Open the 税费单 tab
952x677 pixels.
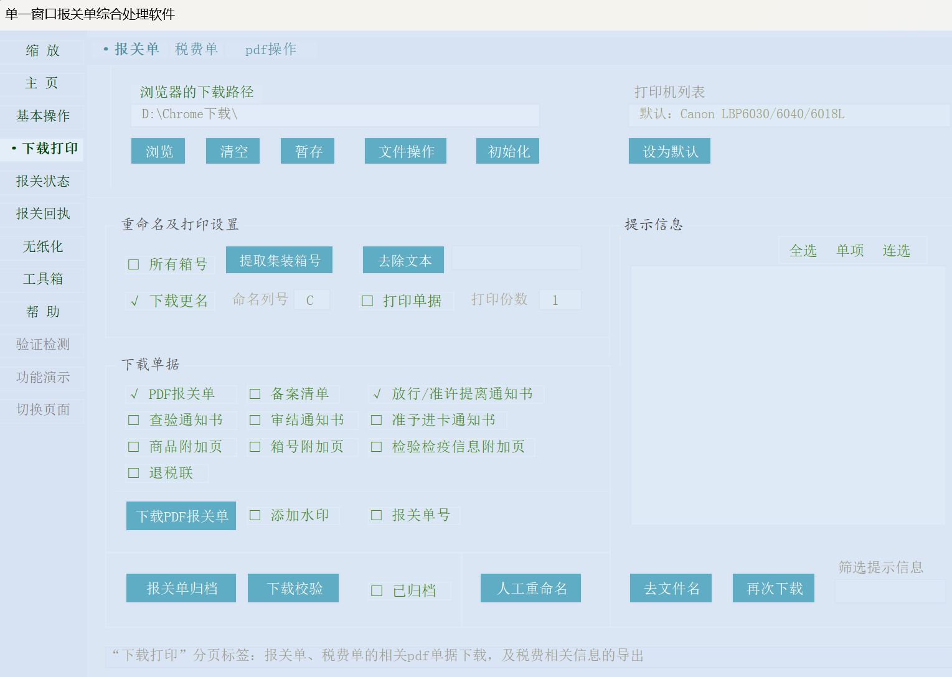tap(196, 49)
